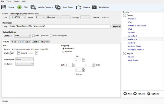
Task: Open Activity Log terminal icon
Action: pos(94,7)
